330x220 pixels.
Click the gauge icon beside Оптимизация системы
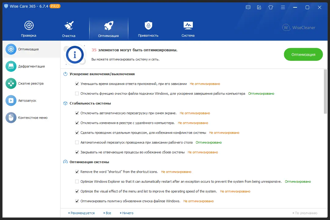click(65, 162)
